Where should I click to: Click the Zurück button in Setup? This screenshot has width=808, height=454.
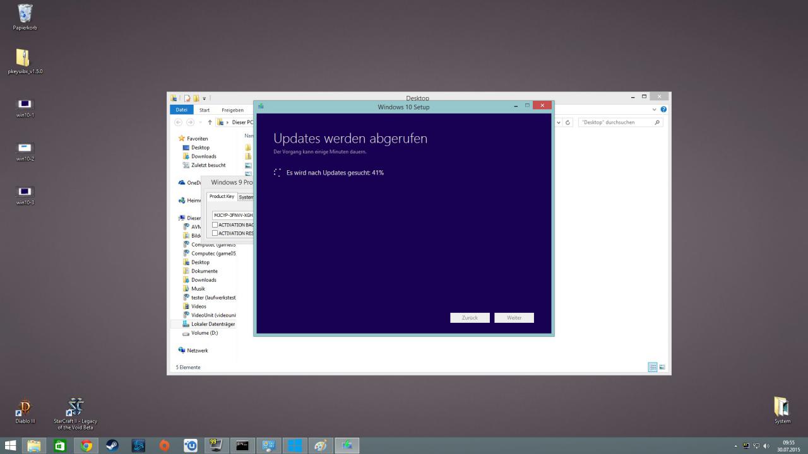(x=470, y=318)
